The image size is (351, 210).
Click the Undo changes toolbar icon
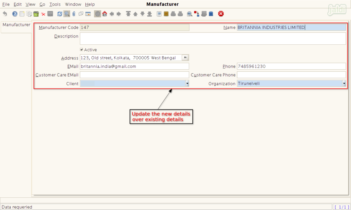click(5, 14)
